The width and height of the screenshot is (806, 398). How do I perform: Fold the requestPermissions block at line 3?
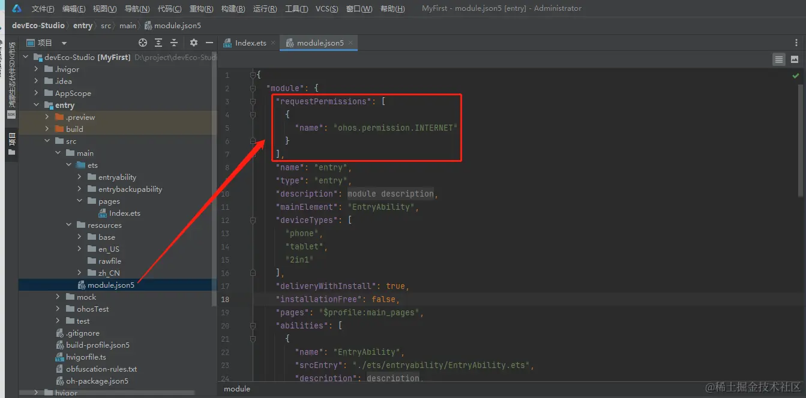[253, 101]
